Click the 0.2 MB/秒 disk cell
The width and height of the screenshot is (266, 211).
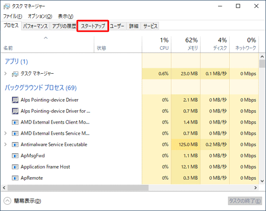[x=215, y=145]
